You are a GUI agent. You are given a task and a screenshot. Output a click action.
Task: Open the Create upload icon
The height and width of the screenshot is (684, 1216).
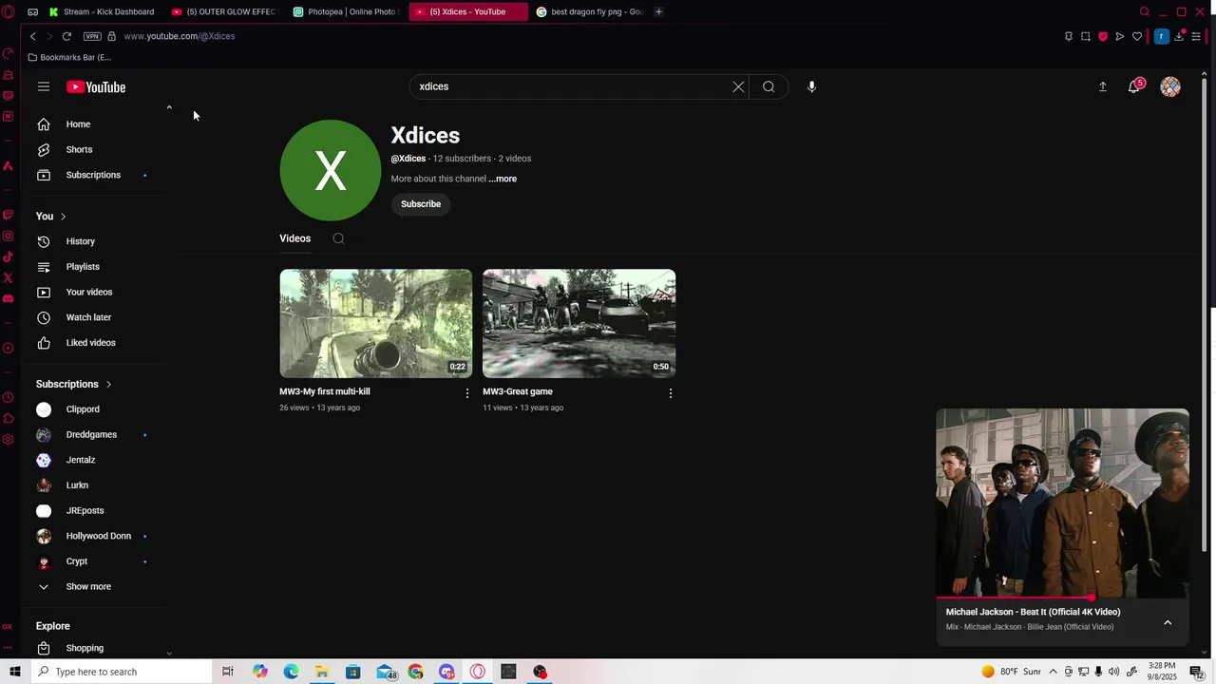(x=1103, y=86)
